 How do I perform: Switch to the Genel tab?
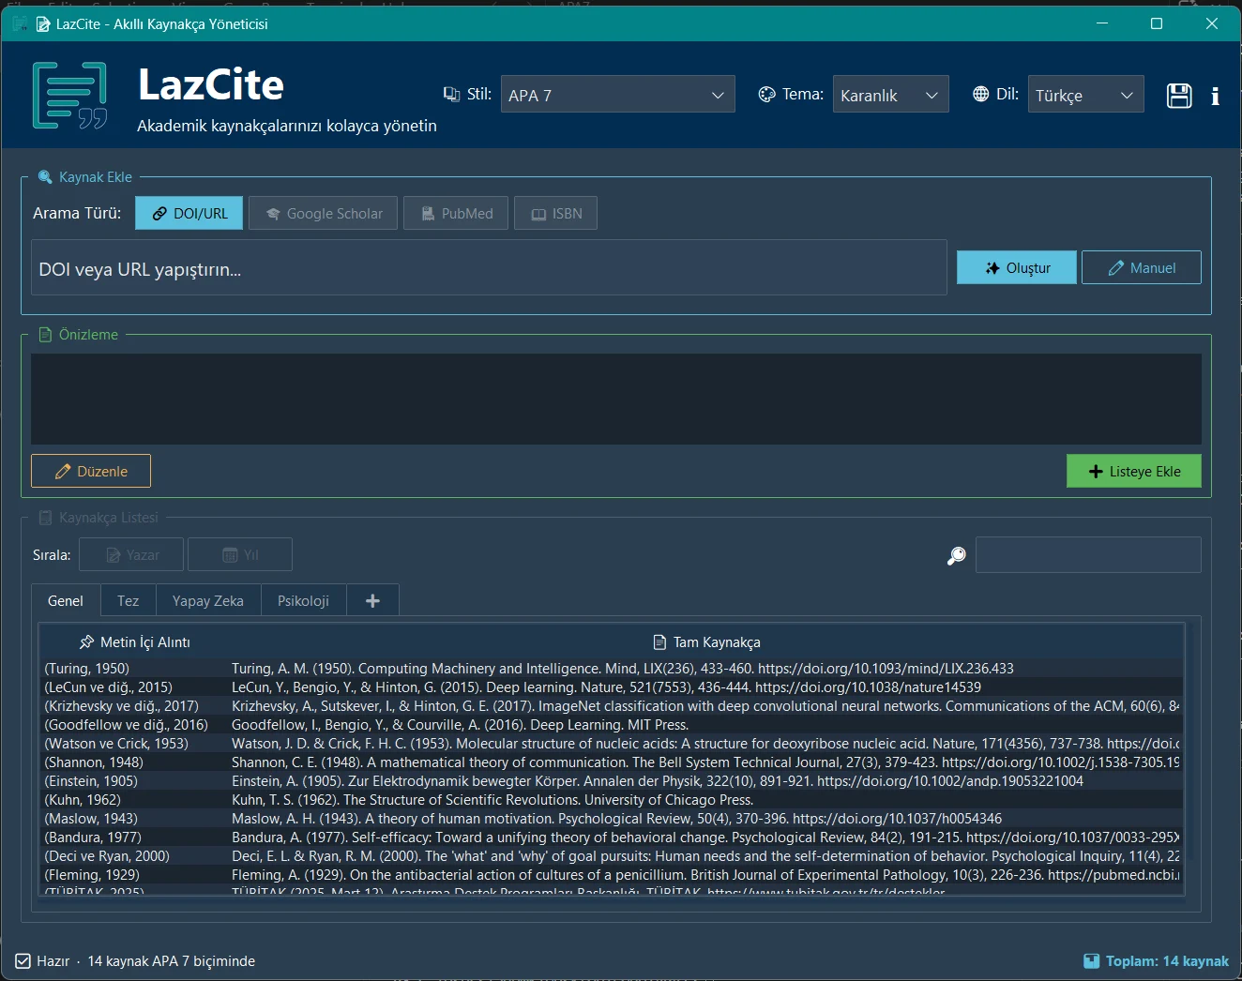point(66,600)
